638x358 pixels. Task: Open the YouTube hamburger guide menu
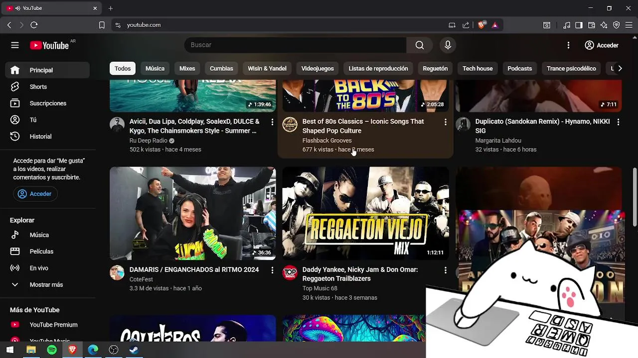coord(15,45)
